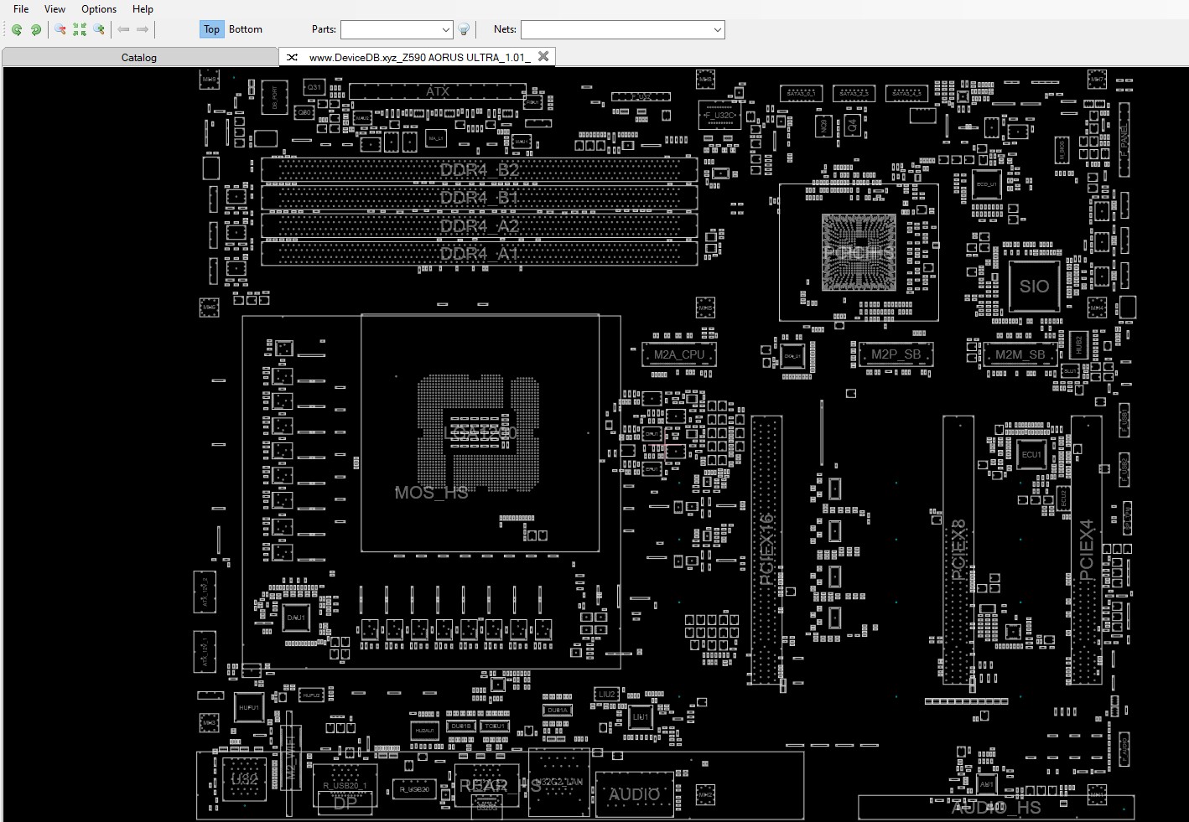
Task: Click the U32 rear connector
Action: (244, 778)
